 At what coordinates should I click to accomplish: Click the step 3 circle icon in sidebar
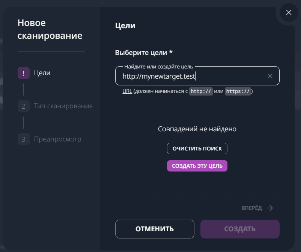pos(23,139)
